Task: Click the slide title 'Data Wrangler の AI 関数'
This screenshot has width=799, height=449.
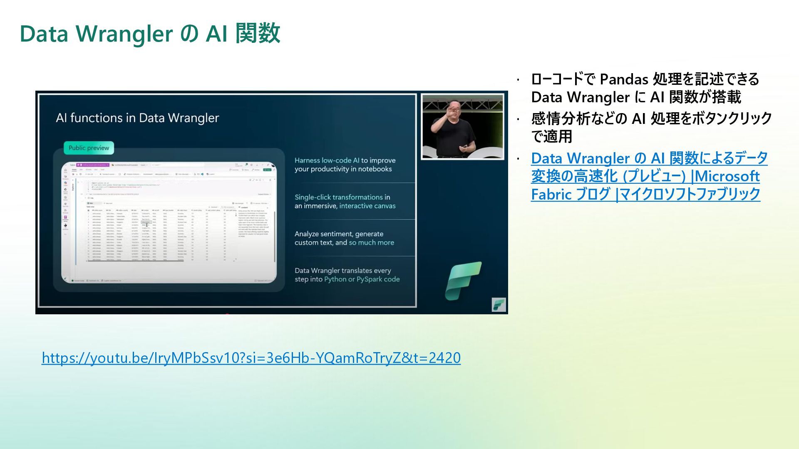Action: point(150,34)
